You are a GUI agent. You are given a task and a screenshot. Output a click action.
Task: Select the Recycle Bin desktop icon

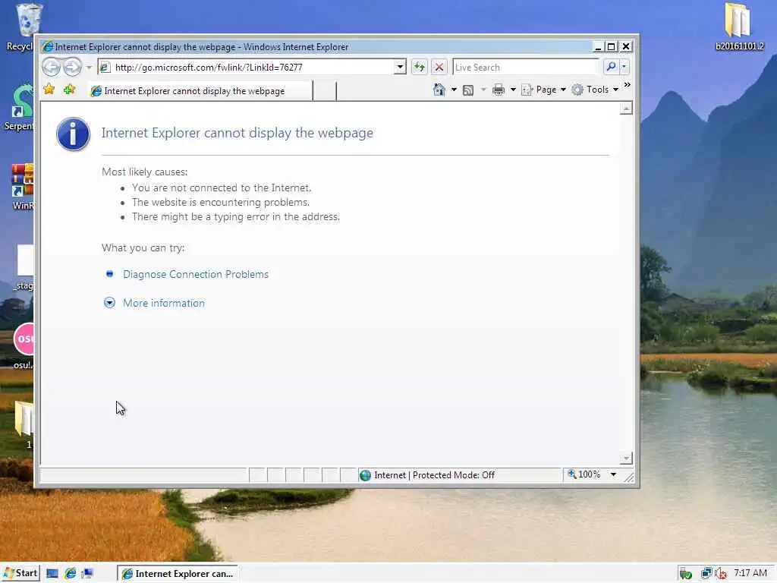click(x=20, y=27)
